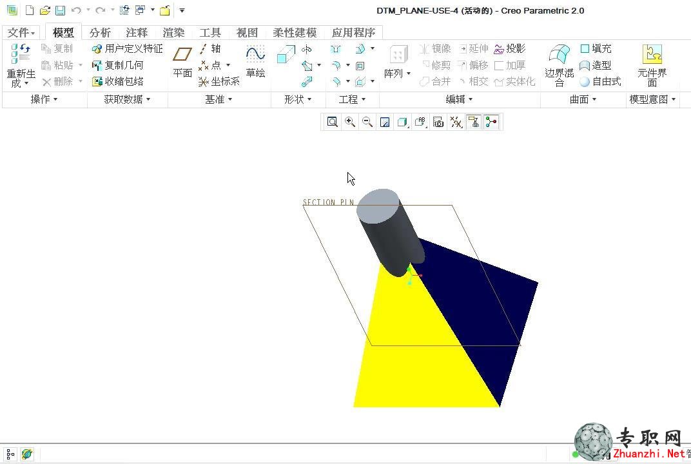Open 用户定义特征 user-defined feature

point(128,48)
